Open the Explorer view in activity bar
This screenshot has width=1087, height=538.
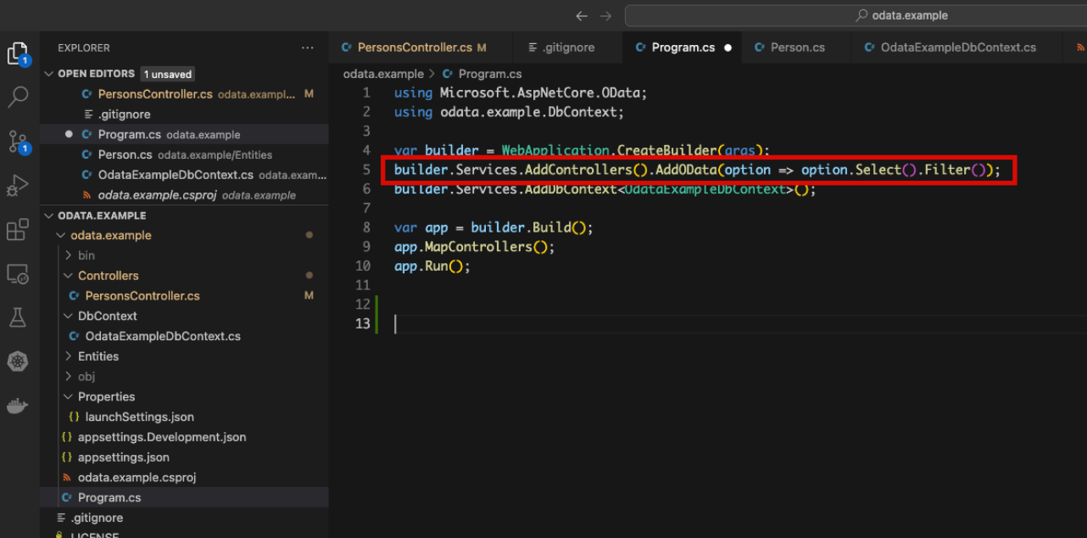coord(18,54)
